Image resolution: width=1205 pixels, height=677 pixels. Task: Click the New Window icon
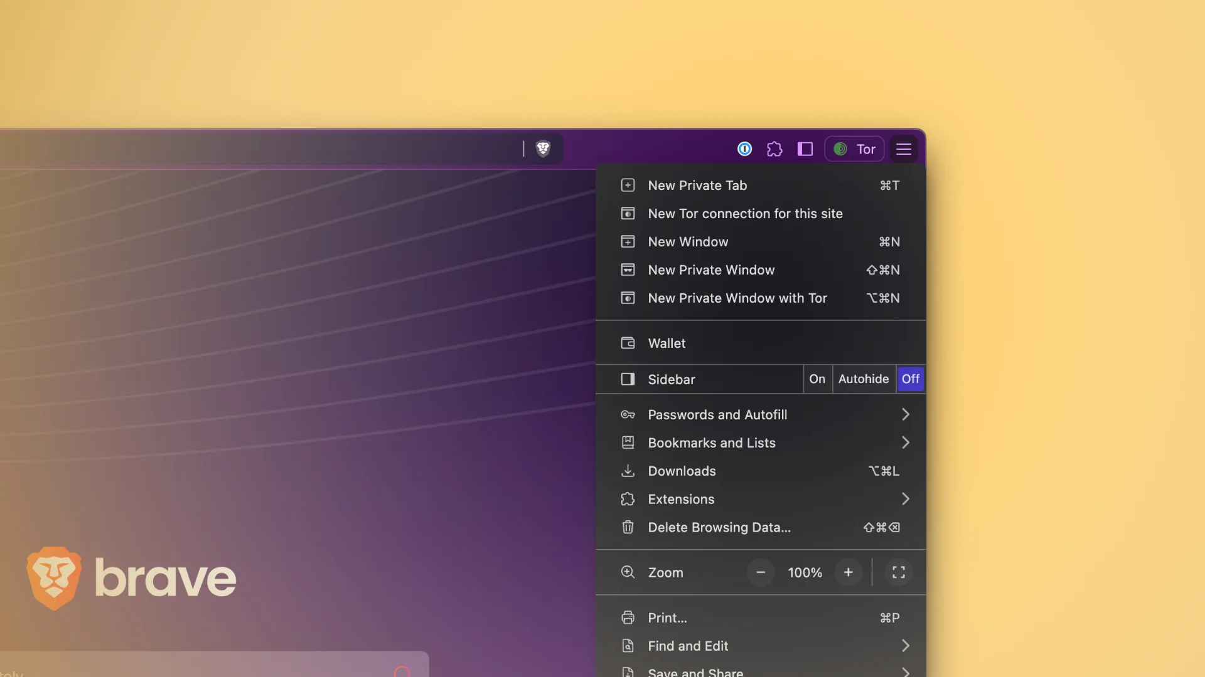(628, 241)
